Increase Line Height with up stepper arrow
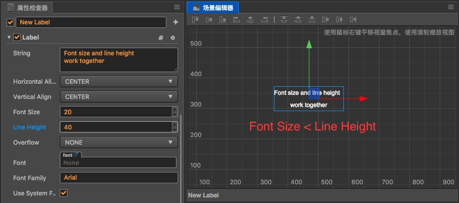Image resolution: width=459 pixels, height=203 pixels. [175, 124]
